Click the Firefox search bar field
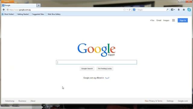The image size is (193, 109). pyautogui.click(x=151, y=10)
